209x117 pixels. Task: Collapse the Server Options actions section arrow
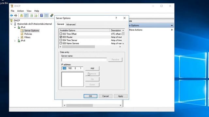(x=172, y=25)
